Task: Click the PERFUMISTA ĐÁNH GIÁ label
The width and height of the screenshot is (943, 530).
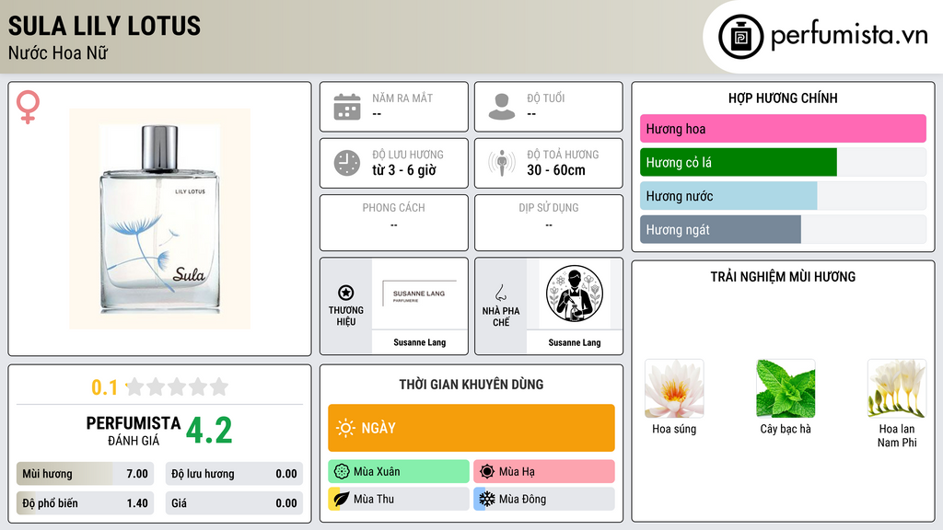Action: tap(134, 431)
